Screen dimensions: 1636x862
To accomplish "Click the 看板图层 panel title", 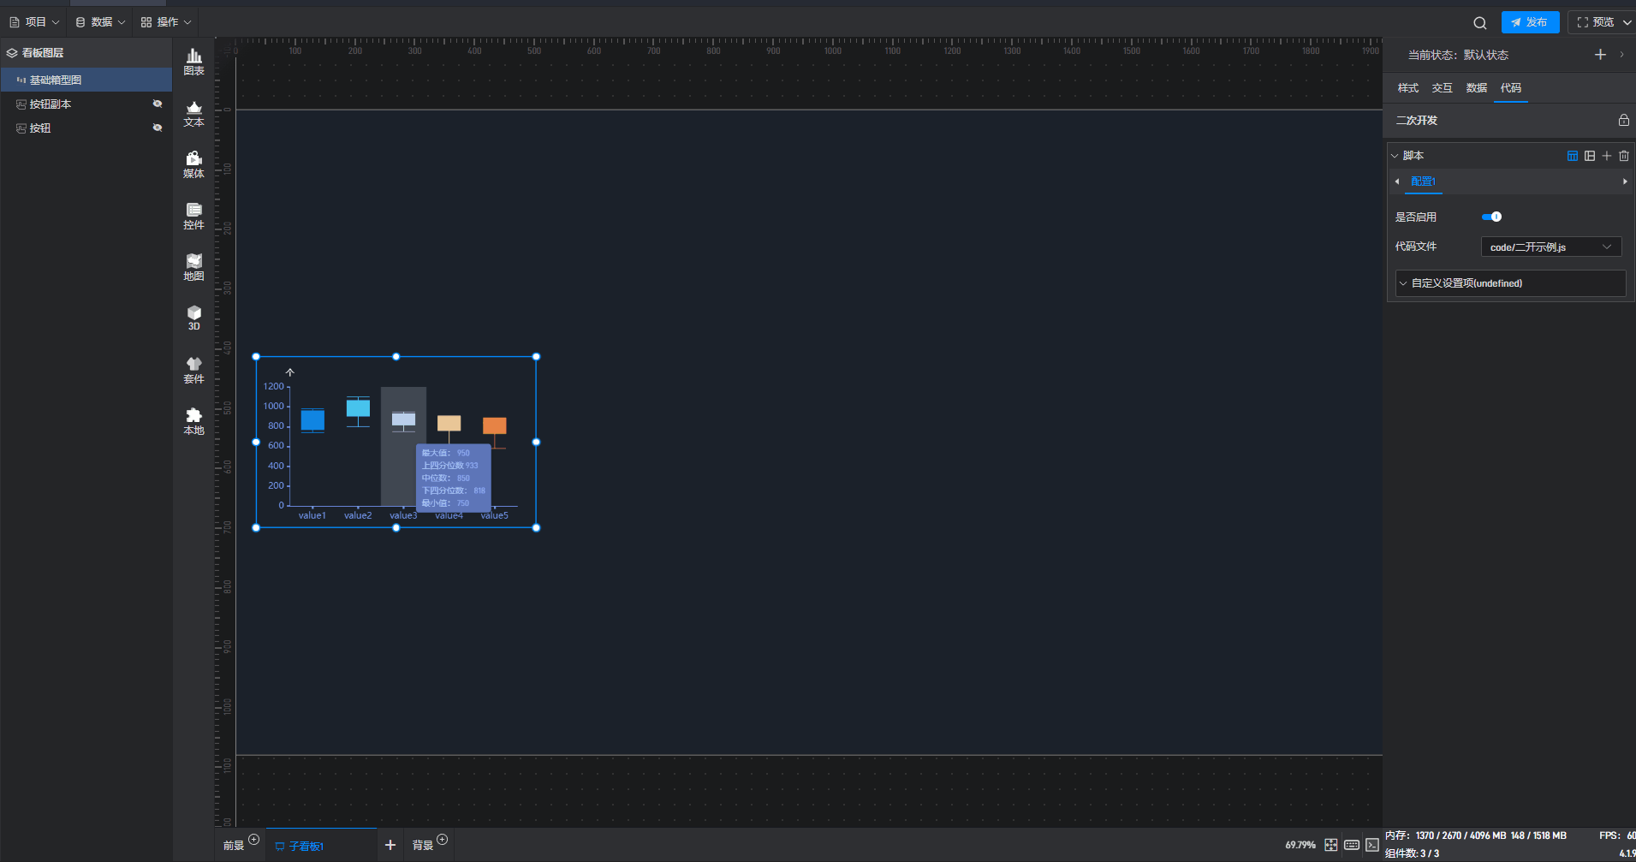I will 43,53.
